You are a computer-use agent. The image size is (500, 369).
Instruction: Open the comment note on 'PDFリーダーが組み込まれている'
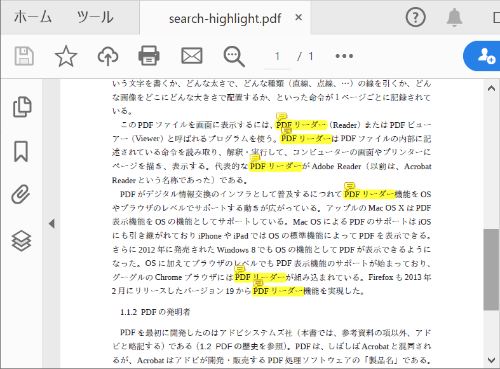(240, 269)
